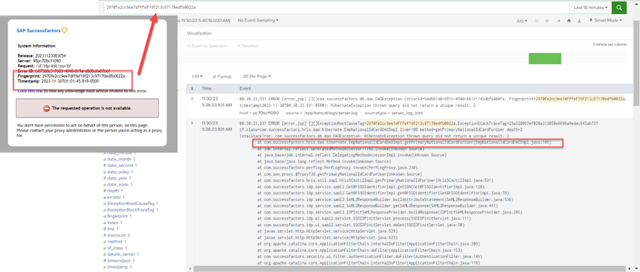Image resolution: width=640 pixels, height=272 pixels.
Task: Select the errorId field
Action: tap(114, 197)
